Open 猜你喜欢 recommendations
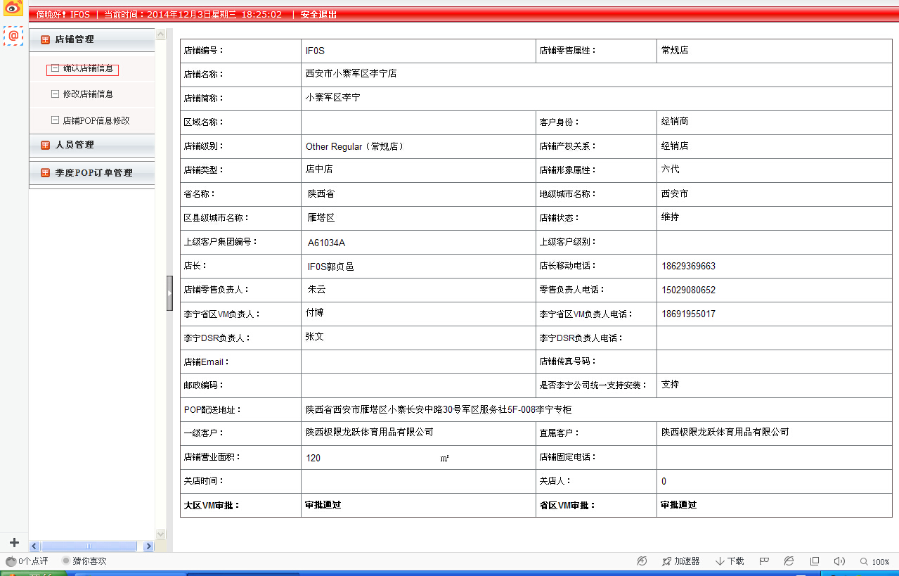899x576 pixels. tap(84, 561)
